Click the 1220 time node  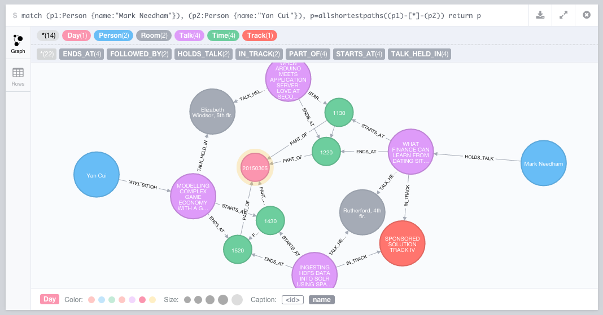(326, 152)
